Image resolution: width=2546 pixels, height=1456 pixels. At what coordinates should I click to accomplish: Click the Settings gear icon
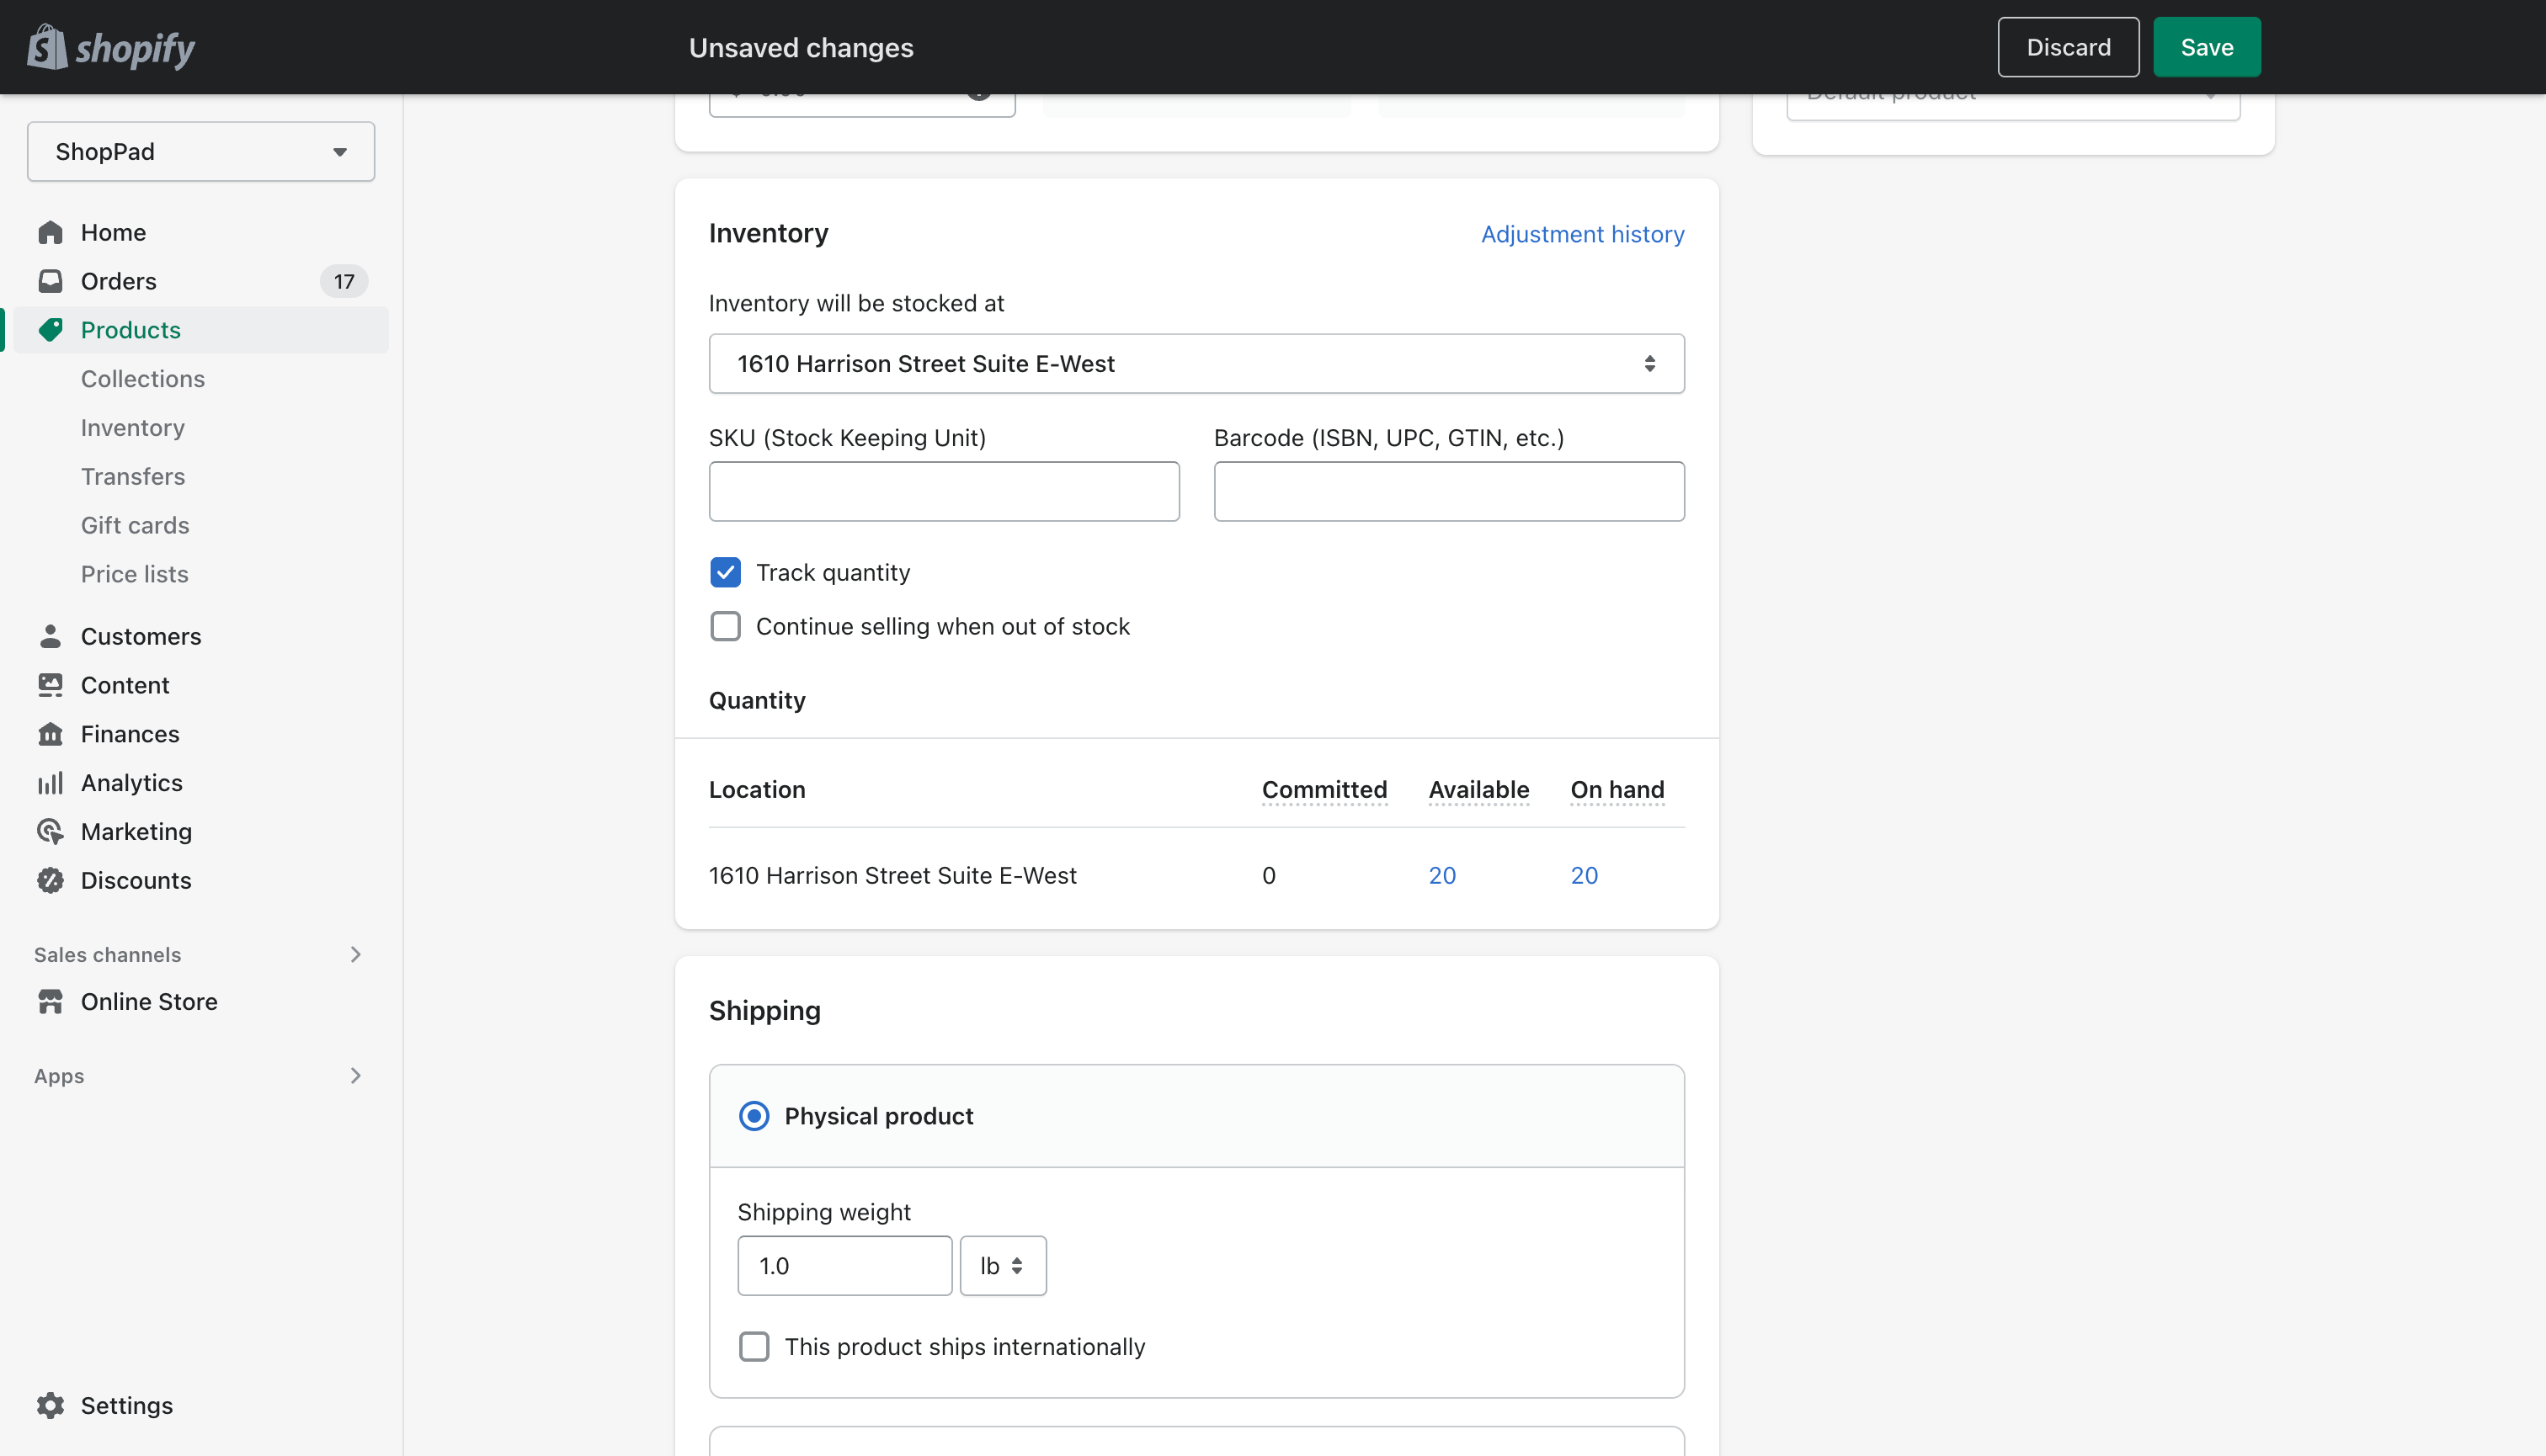pos(50,1406)
